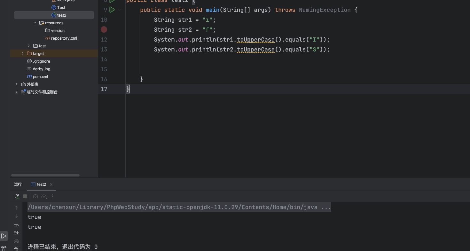Click the first true output line
The height and width of the screenshot is (251, 470).
tap(34, 217)
